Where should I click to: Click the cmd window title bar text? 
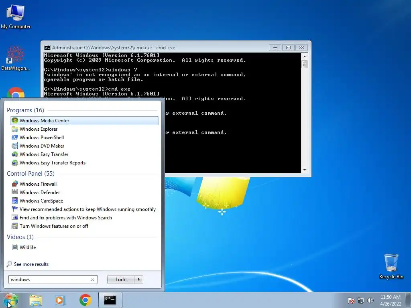(114, 48)
